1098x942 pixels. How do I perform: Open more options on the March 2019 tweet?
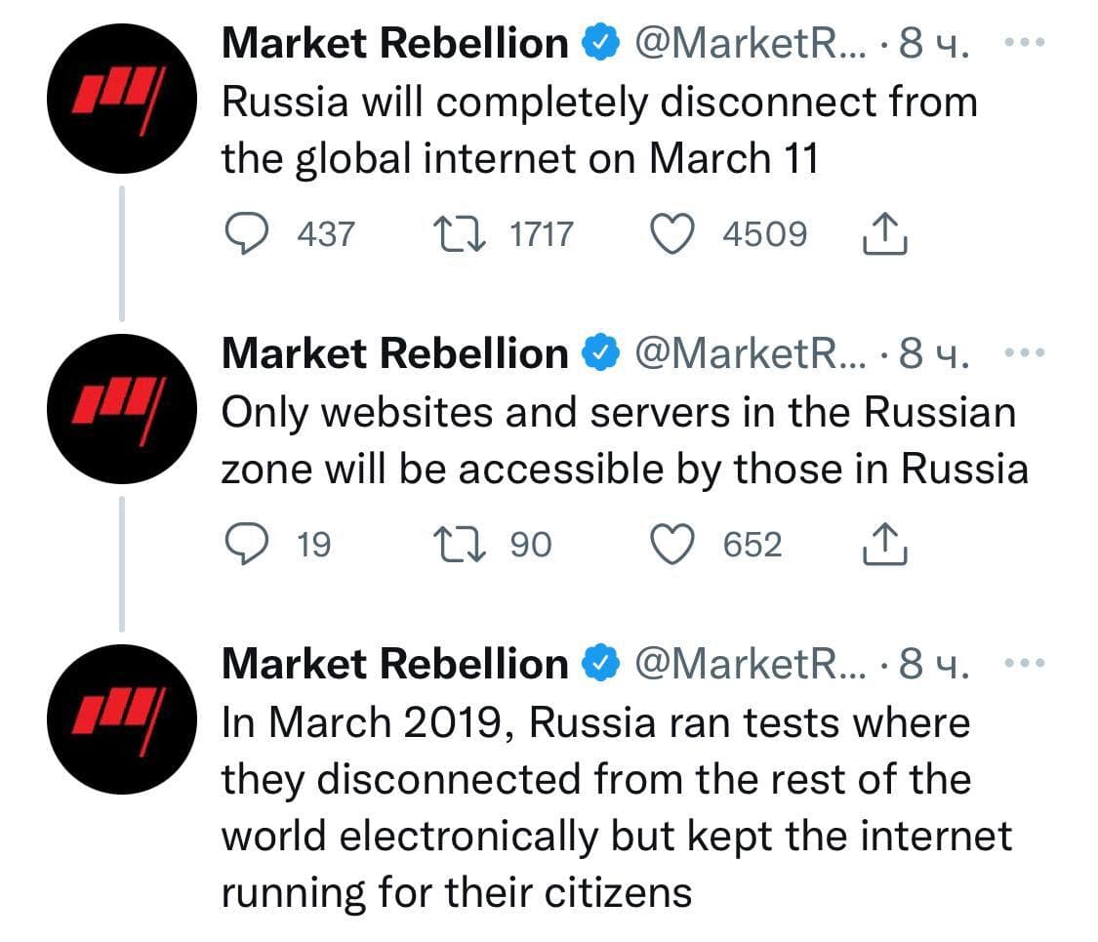click(x=1024, y=664)
